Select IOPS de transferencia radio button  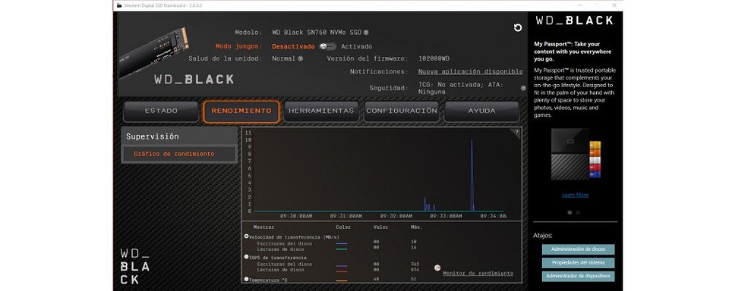click(x=246, y=257)
